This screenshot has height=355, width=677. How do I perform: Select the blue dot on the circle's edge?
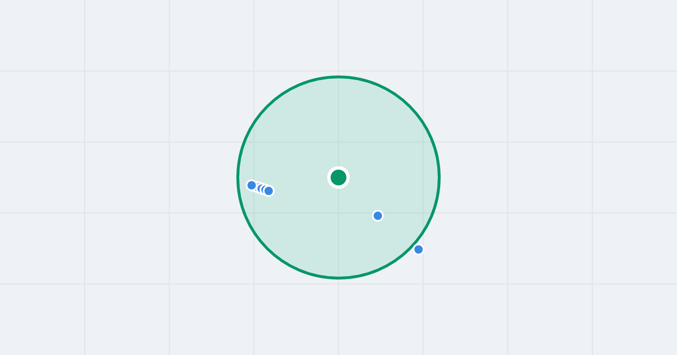[x=418, y=250]
